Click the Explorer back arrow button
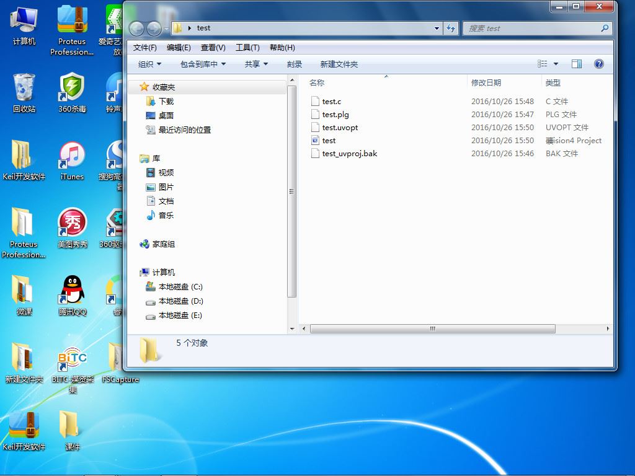 136,29
